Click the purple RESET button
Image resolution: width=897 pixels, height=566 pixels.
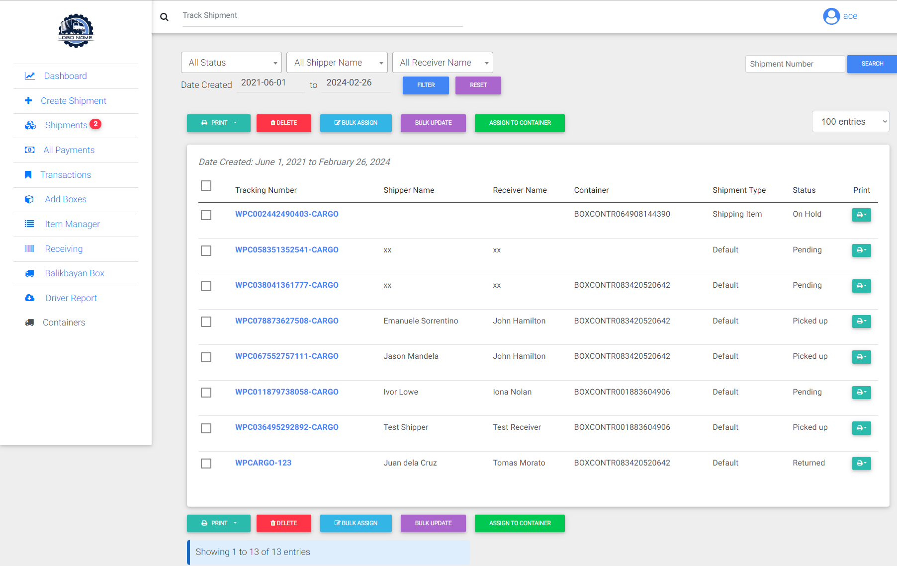click(x=478, y=85)
